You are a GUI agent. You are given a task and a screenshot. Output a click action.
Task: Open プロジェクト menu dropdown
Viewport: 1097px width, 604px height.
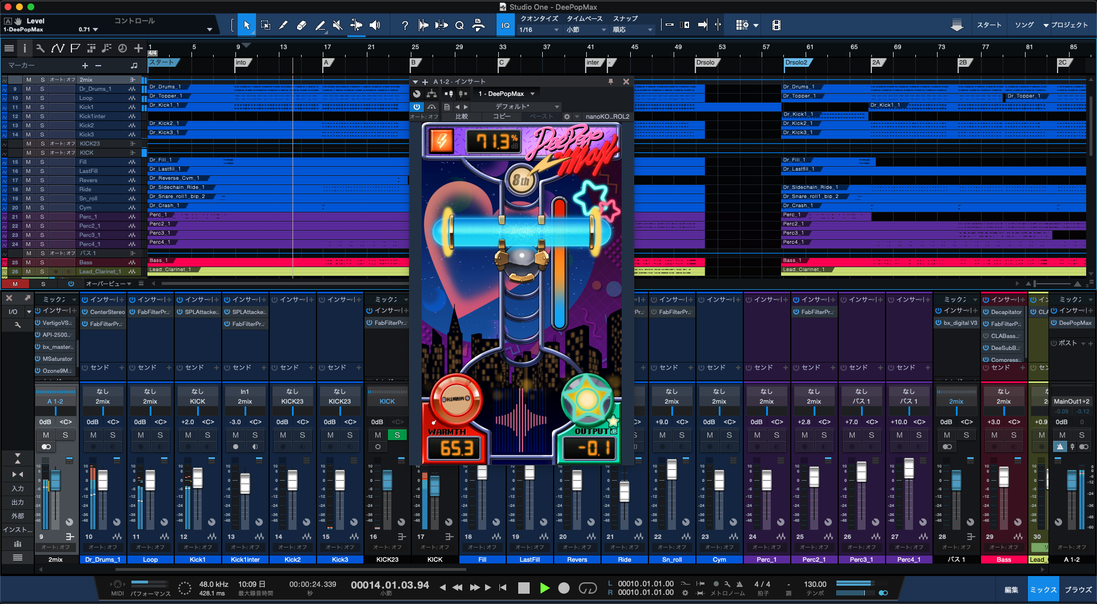(x=1066, y=25)
